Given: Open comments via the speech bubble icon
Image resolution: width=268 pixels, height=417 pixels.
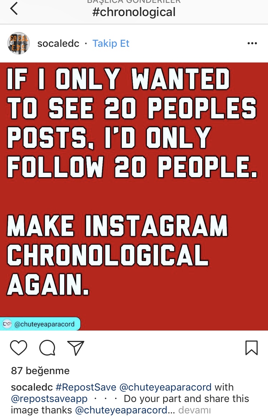Looking at the screenshot, I should 47,348.
